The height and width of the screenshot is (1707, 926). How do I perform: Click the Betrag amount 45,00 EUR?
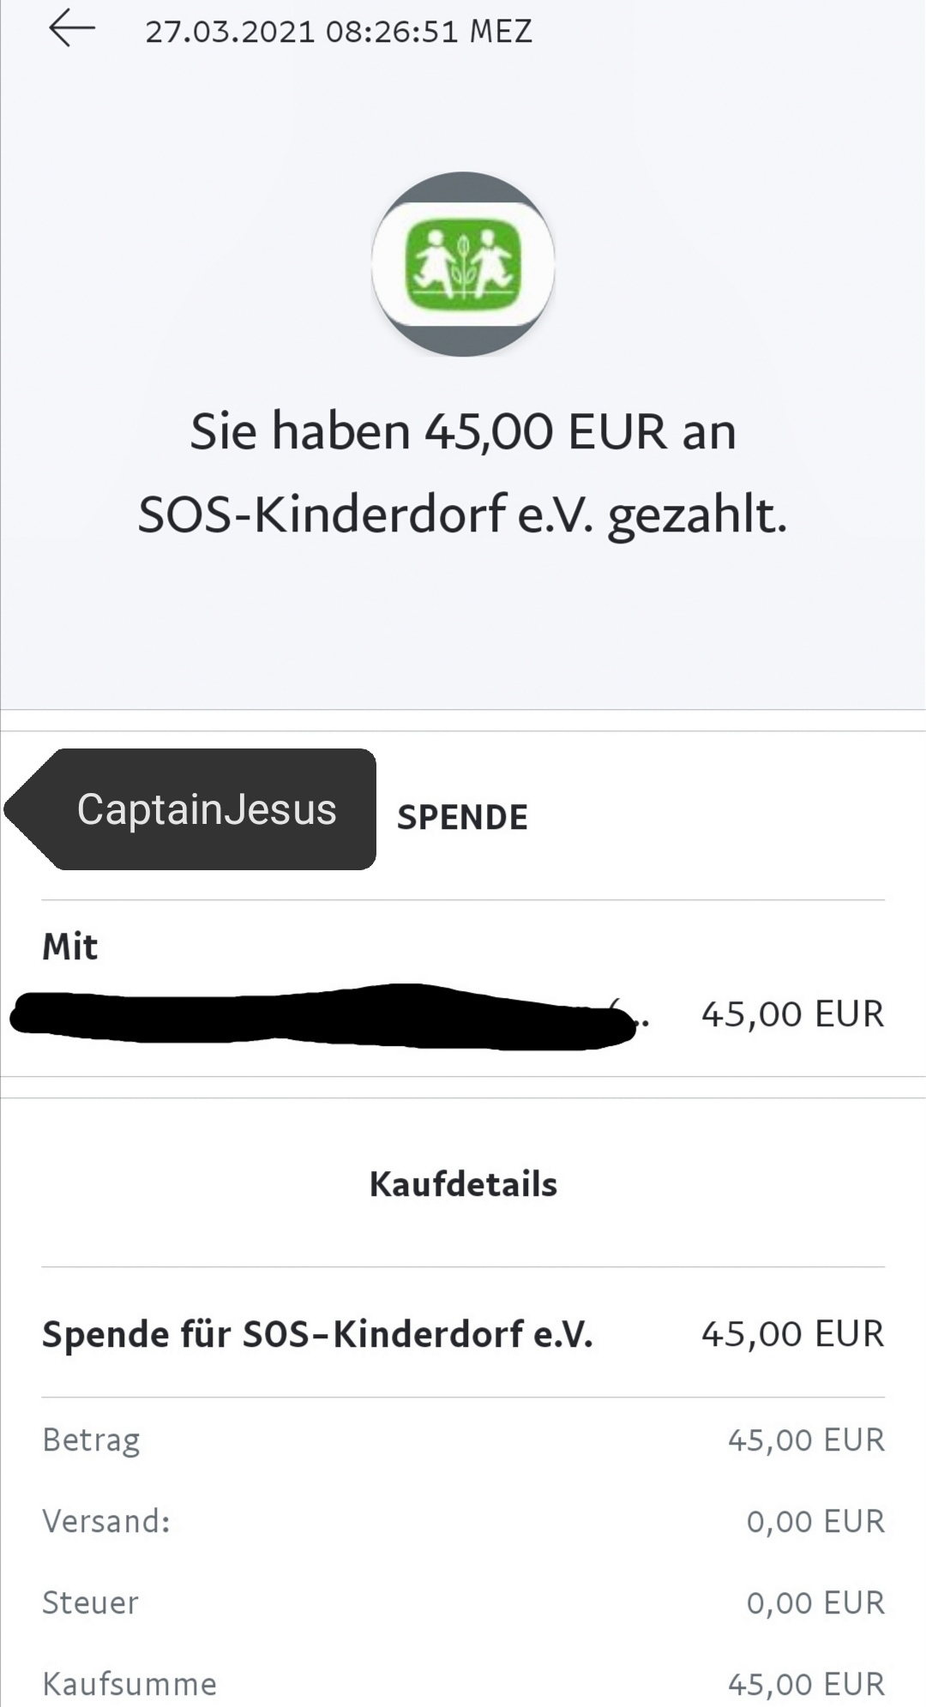(806, 1440)
